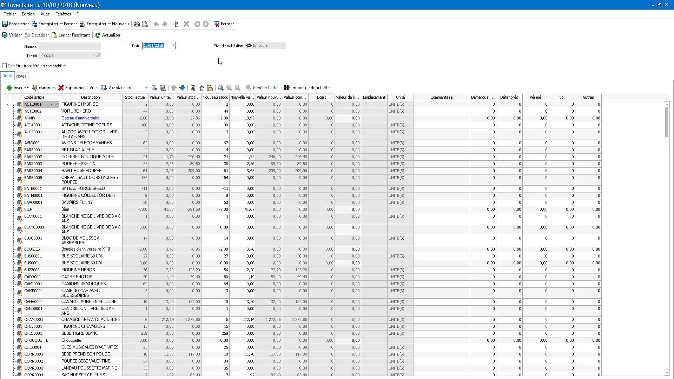Click Enregistrer et Fermer
The image size is (674, 379).
[x=54, y=24]
